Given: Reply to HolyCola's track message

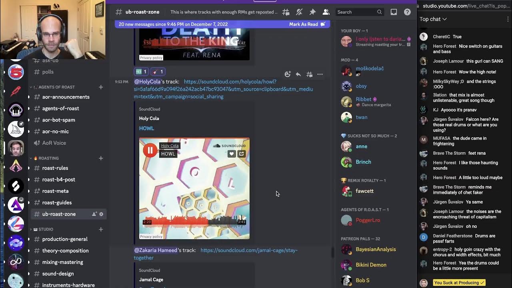Looking at the screenshot, I should pos(298,74).
